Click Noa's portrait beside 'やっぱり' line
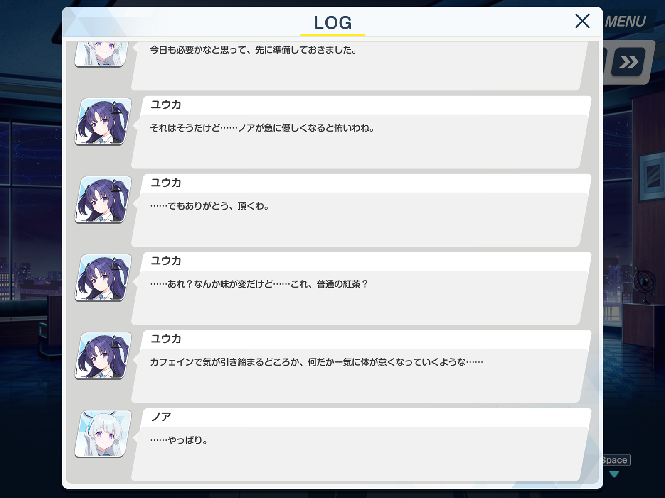 click(103, 434)
